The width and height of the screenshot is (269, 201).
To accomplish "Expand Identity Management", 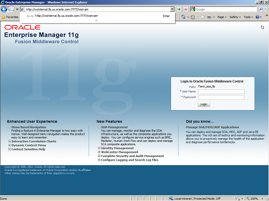I will pyautogui.click(x=99, y=148).
